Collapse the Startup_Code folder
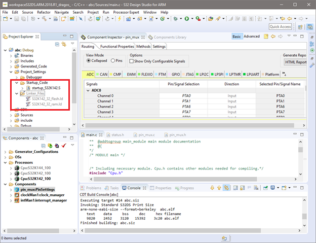The height and width of the screenshot is (243, 316). point(17,83)
